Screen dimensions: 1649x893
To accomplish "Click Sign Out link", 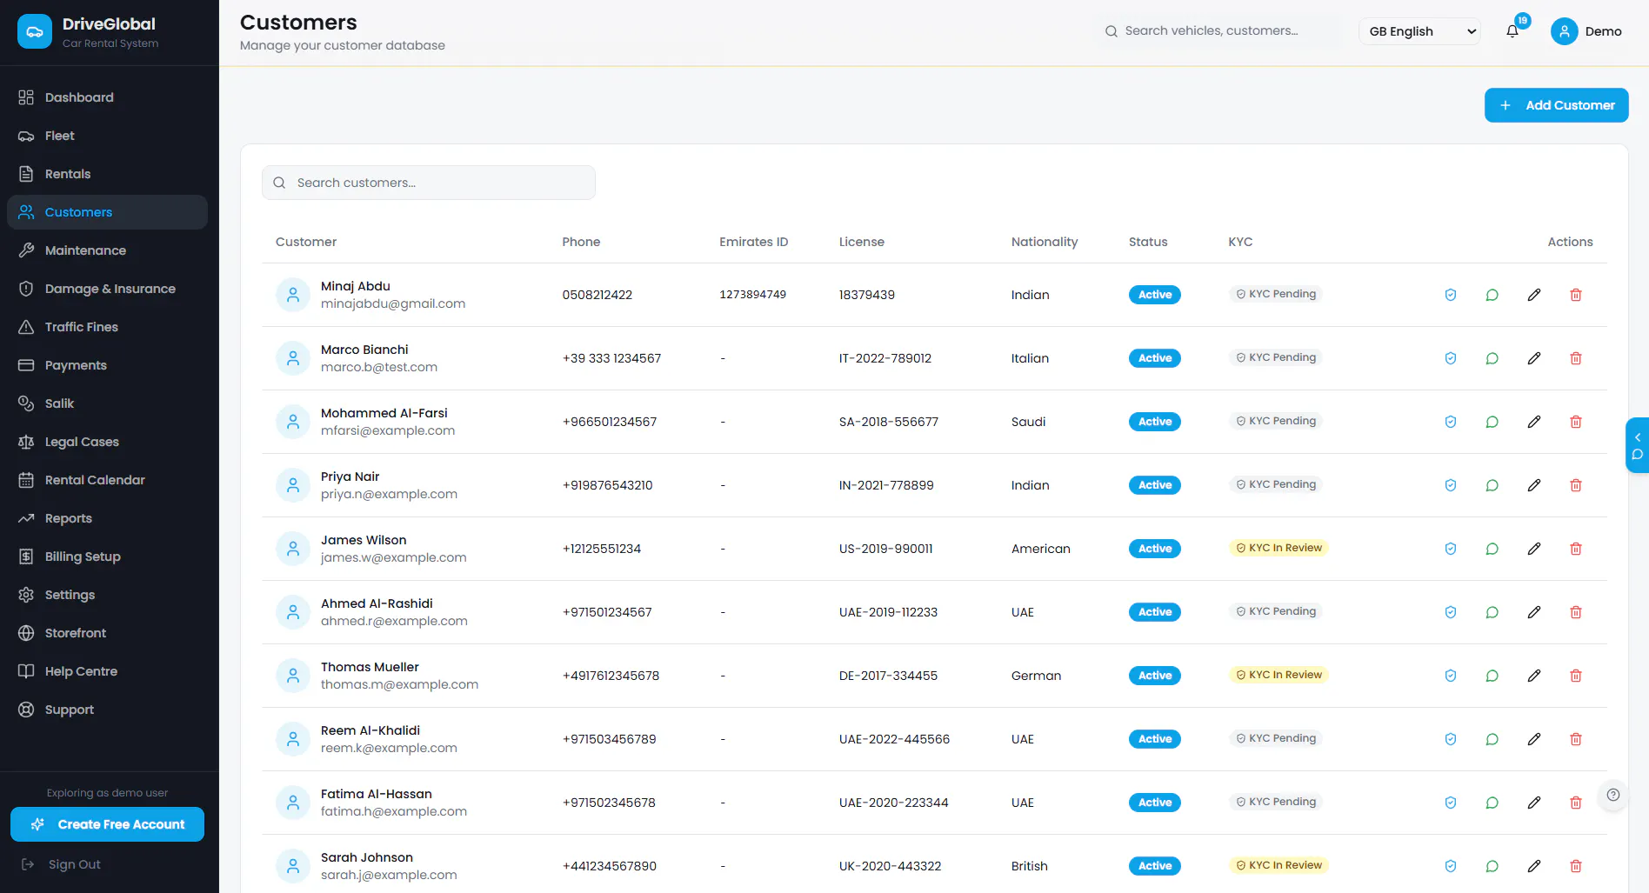I will coord(61,864).
